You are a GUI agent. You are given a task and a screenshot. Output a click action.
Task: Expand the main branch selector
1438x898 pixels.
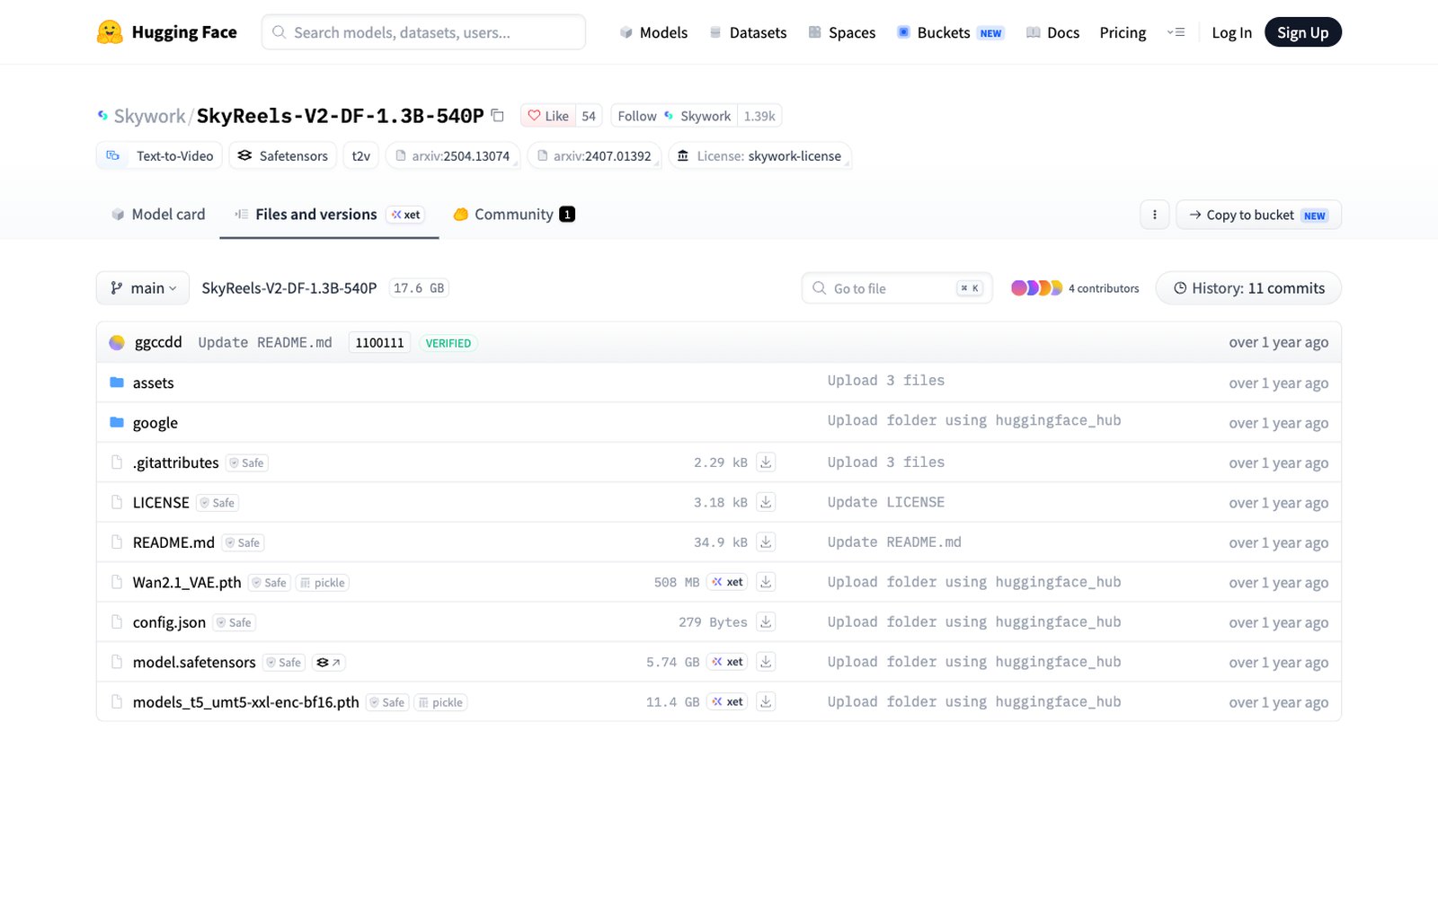tap(143, 288)
